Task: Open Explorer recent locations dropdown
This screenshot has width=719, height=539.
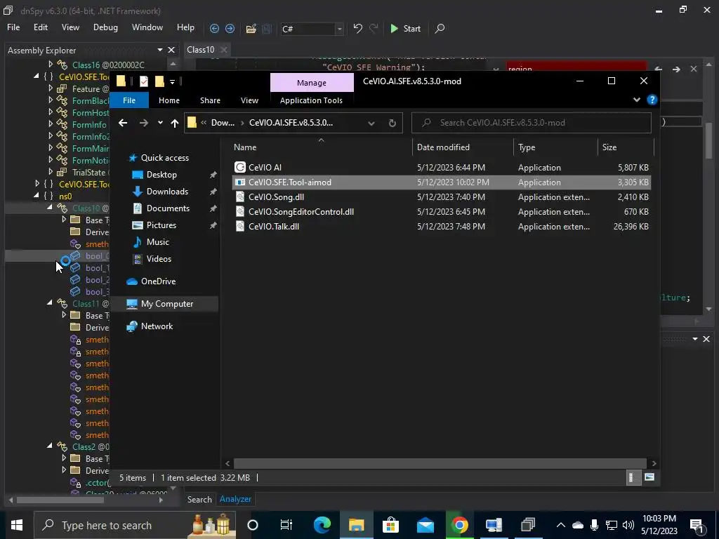Action: [160, 123]
